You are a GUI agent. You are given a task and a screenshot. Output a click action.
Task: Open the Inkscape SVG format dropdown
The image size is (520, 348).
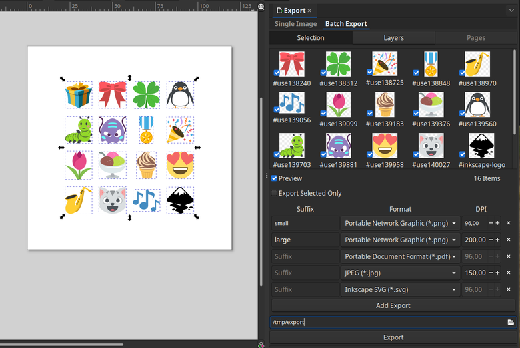point(400,289)
